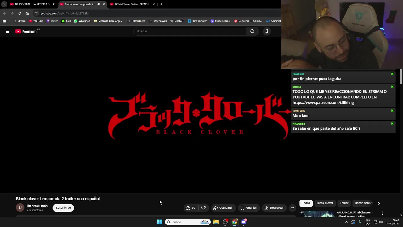Download video with Descargar button
Image resolution: width=403 pixels, height=227 pixels.
pyautogui.click(x=274, y=208)
